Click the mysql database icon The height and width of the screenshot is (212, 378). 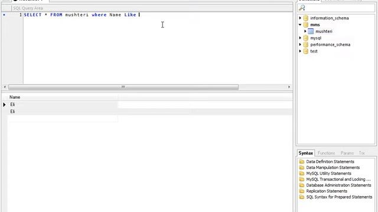(306, 38)
